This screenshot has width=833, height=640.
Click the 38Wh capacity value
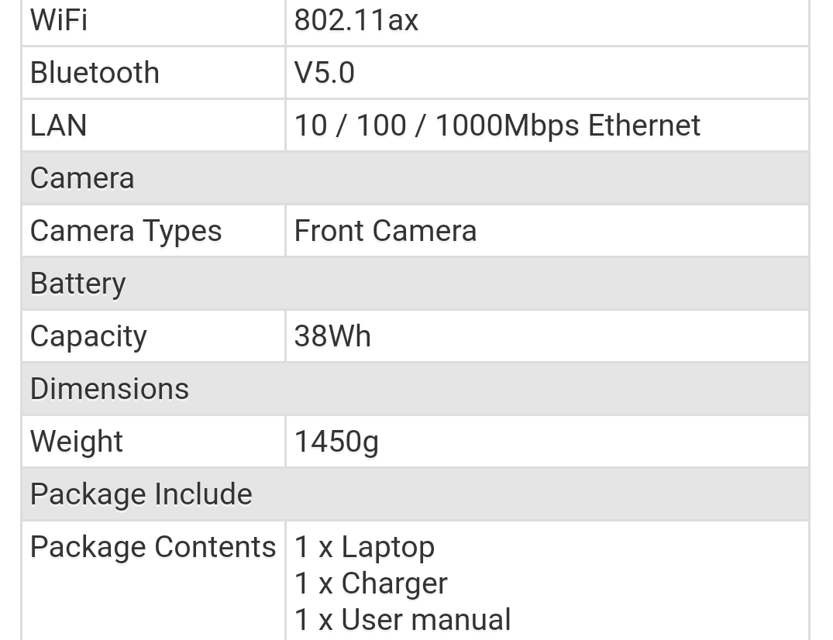coord(332,336)
